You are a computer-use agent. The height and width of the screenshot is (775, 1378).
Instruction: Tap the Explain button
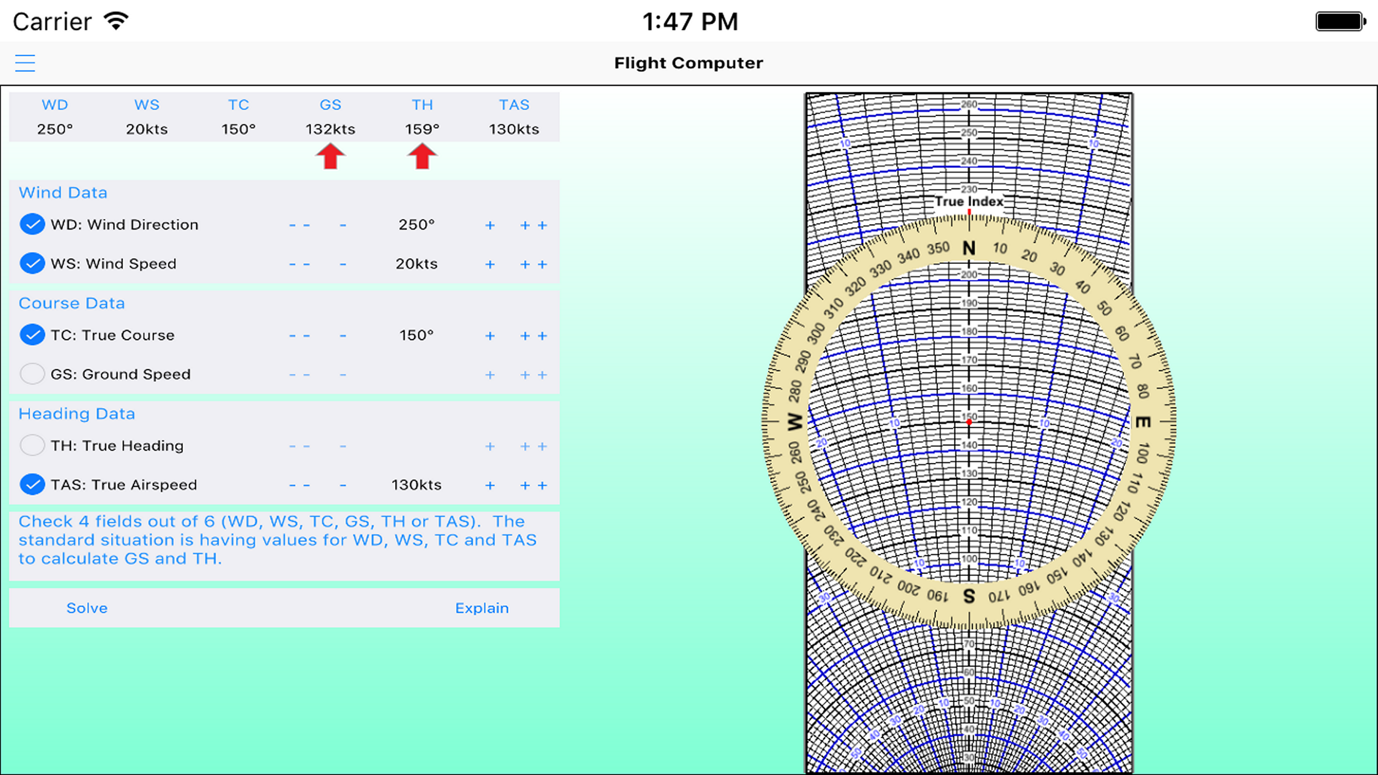481,608
